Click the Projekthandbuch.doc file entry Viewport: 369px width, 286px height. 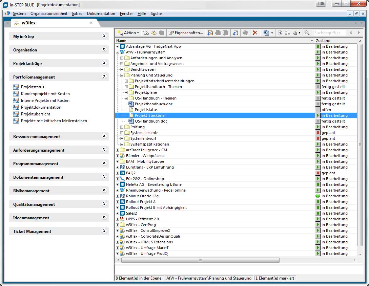pyautogui.click(x=153, y=104)
